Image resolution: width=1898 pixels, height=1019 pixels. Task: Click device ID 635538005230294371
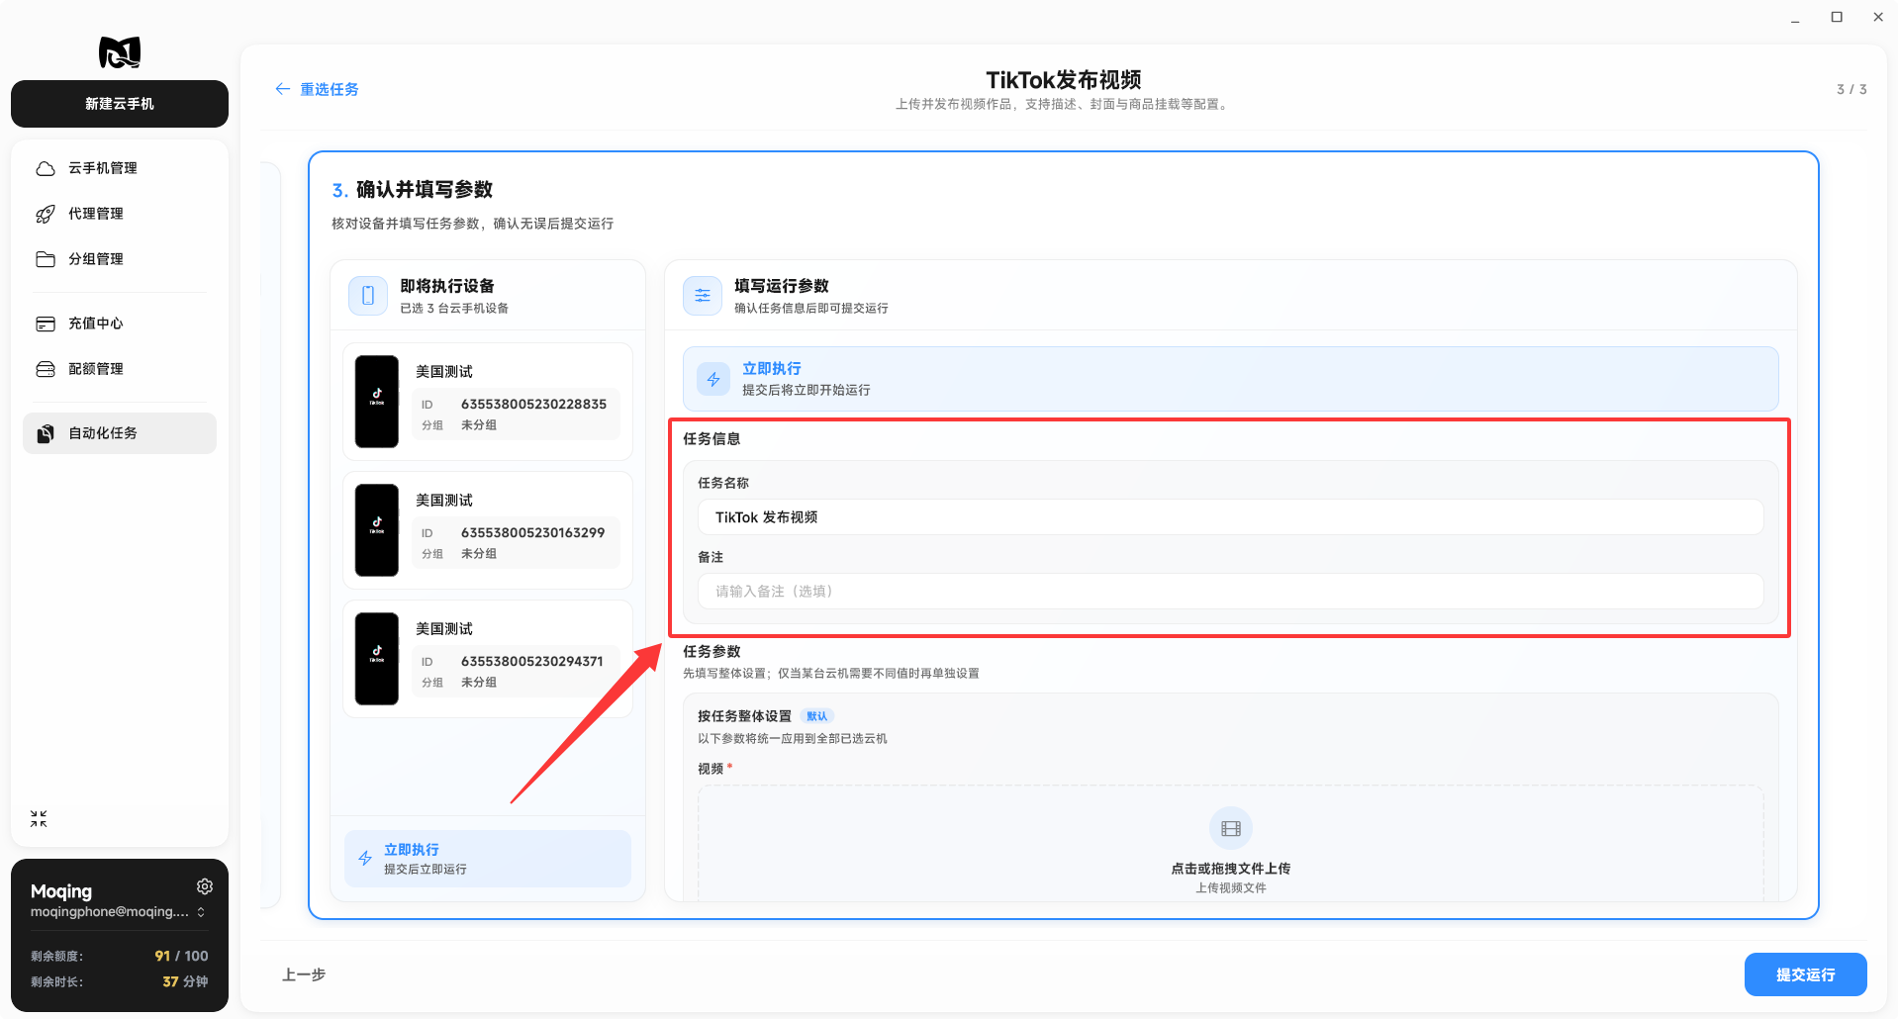(531, 661)
